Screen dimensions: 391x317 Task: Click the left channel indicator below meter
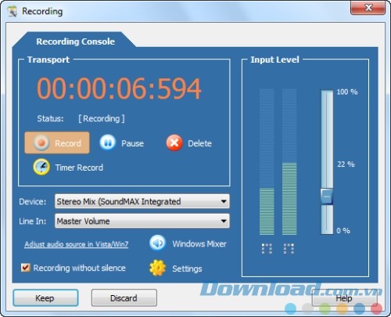267,249
